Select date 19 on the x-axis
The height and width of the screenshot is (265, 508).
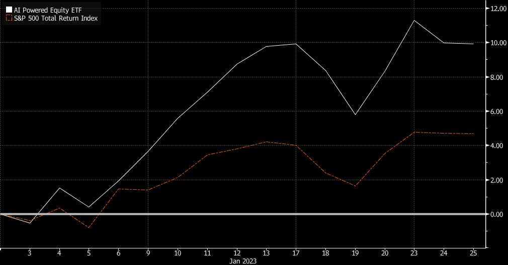(355, 253)
